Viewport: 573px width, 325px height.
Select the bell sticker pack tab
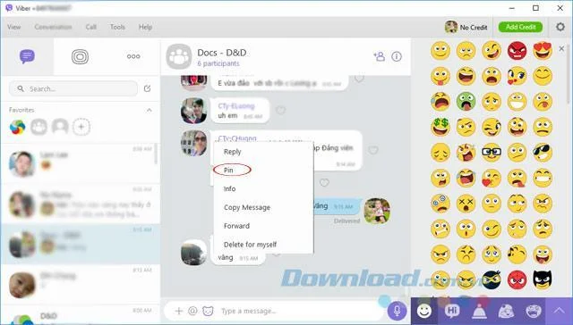pos(479,311)
